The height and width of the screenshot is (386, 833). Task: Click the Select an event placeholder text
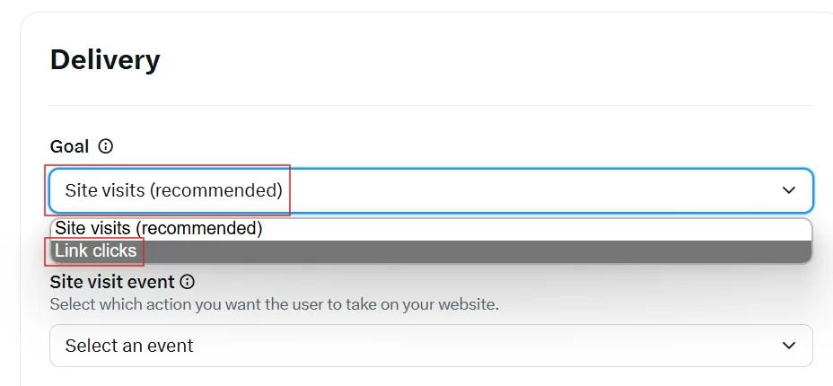pyautogui.click(x=129, y=346)
